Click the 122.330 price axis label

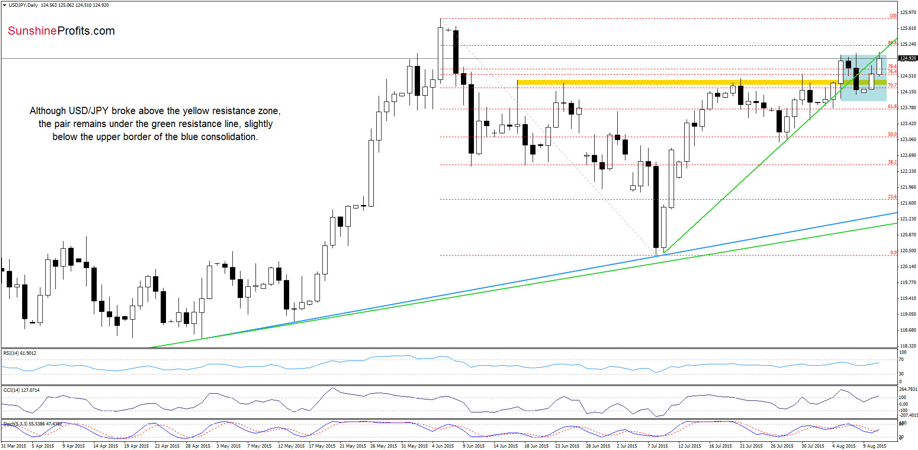[x=908, y=171]
